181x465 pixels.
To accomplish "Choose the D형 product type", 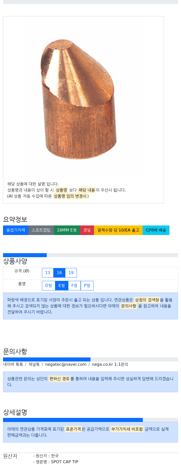I will pos(49,285).
